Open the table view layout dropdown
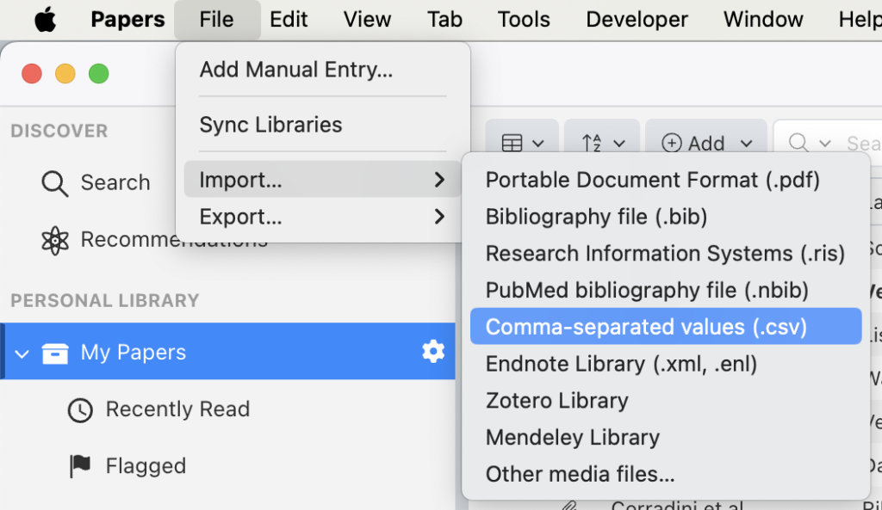 click(522, 144)
